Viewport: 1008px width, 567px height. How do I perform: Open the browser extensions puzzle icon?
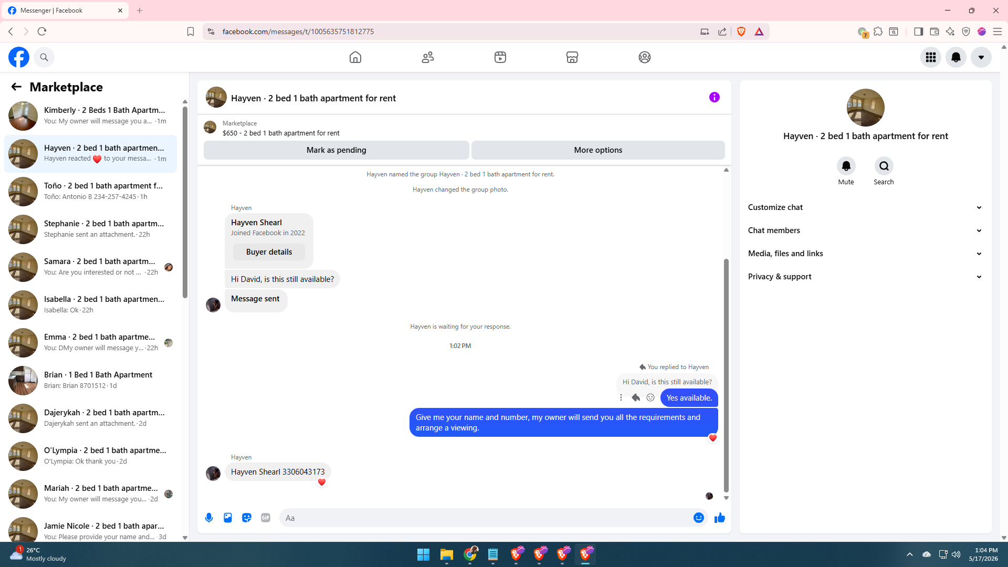point(878,31)
